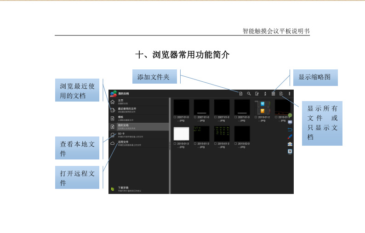This screenshot has width=365, height=233.
Task: Click the home icon beside 主页
Action: click(x=113, y=102)
